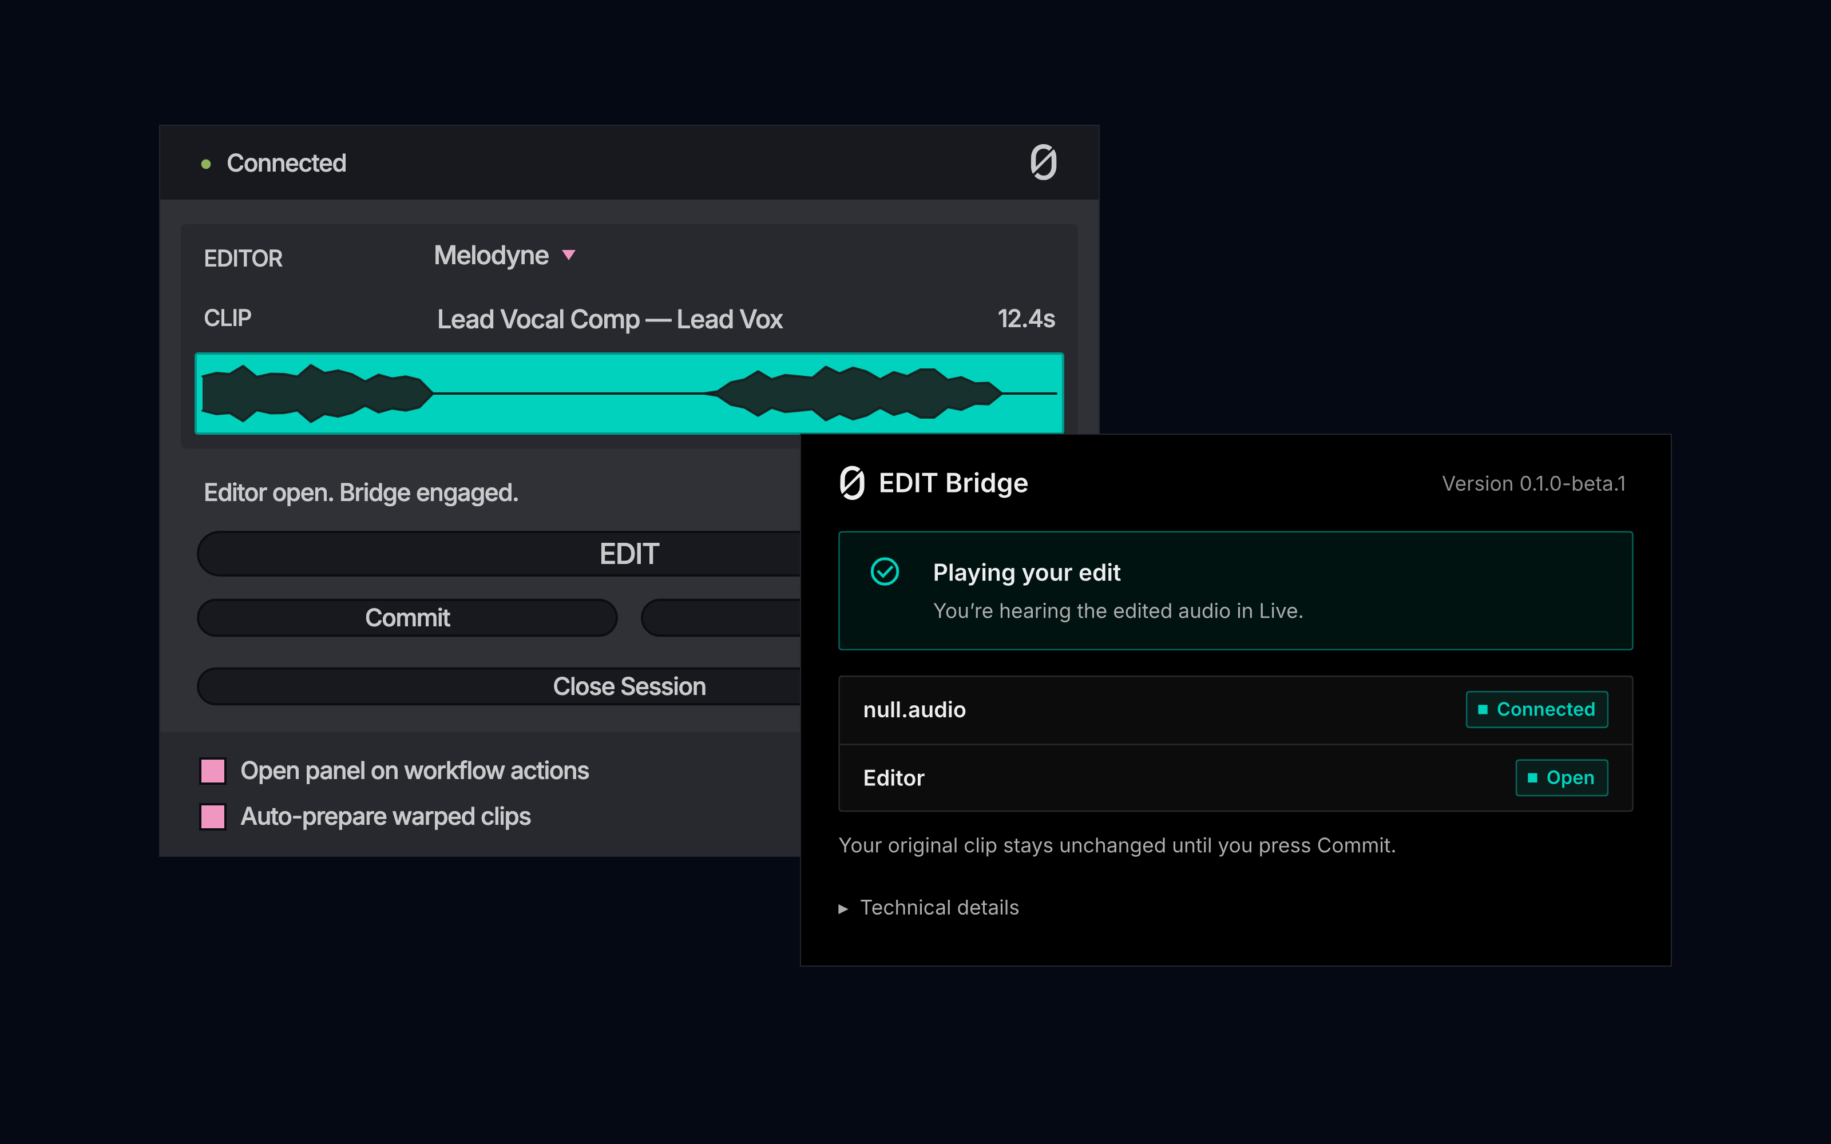Image resolution: width=1831 pixels, height=1144 pixels.
Task: Open the Melodyne editor dropdown
Action: pyautogui.click(x=505, y=256)
